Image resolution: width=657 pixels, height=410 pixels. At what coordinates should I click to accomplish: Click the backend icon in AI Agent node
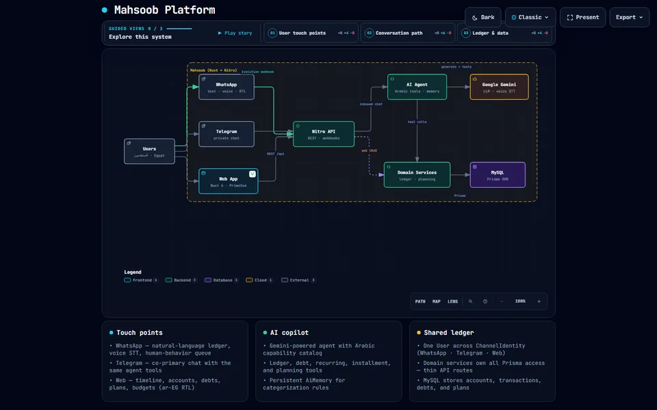point(392,79)
